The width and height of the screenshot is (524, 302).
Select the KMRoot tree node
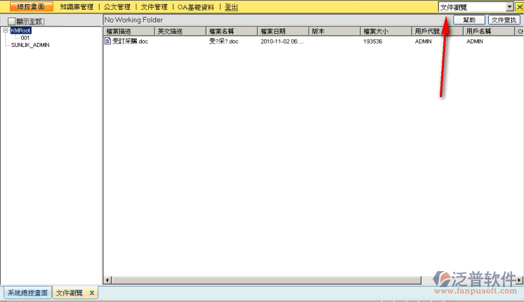click(x=21, y=31)
